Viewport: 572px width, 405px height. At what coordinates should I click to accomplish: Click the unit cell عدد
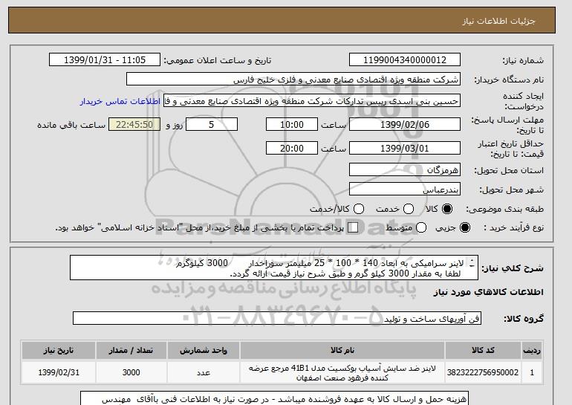coord(204,372)
